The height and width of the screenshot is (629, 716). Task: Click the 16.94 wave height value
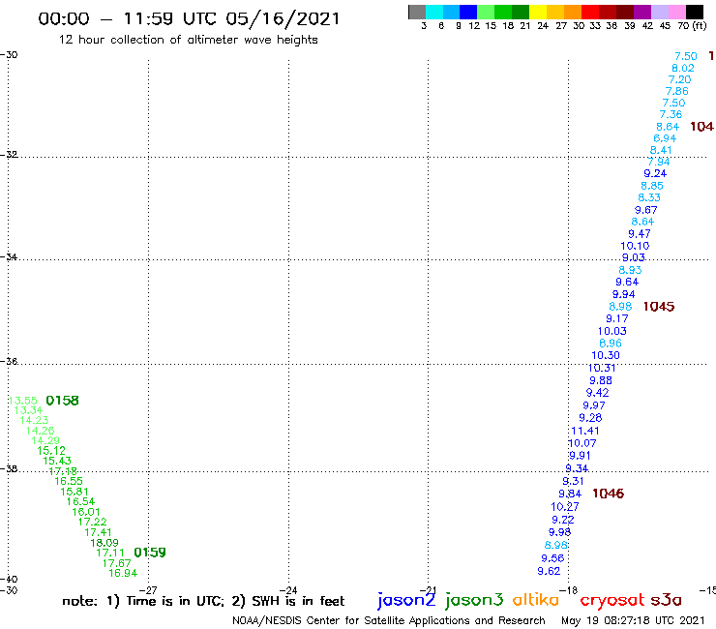[123, 573]
